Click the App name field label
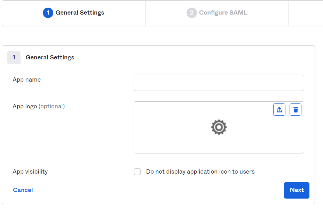 pos(26,80)
